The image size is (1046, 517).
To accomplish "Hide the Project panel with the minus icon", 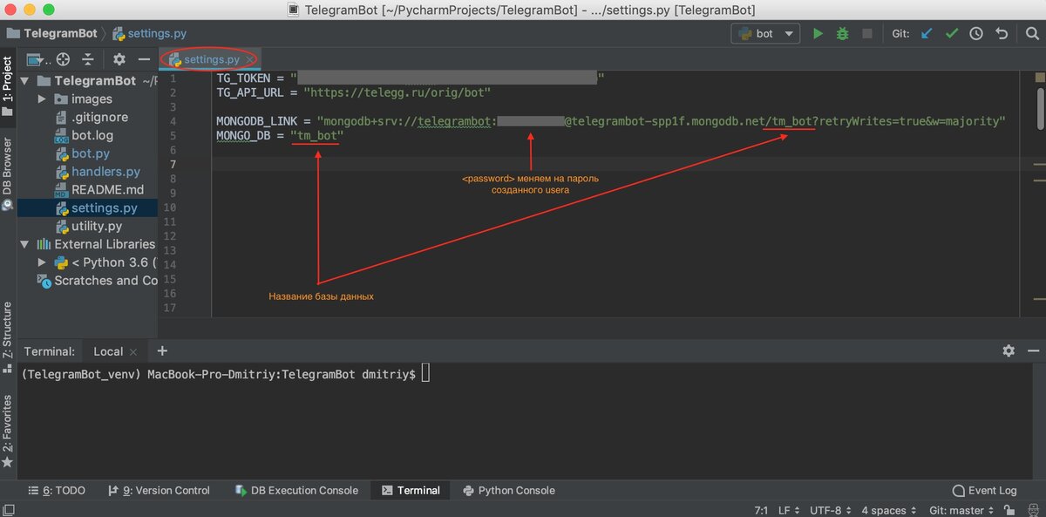I will [x=144, y=58].
